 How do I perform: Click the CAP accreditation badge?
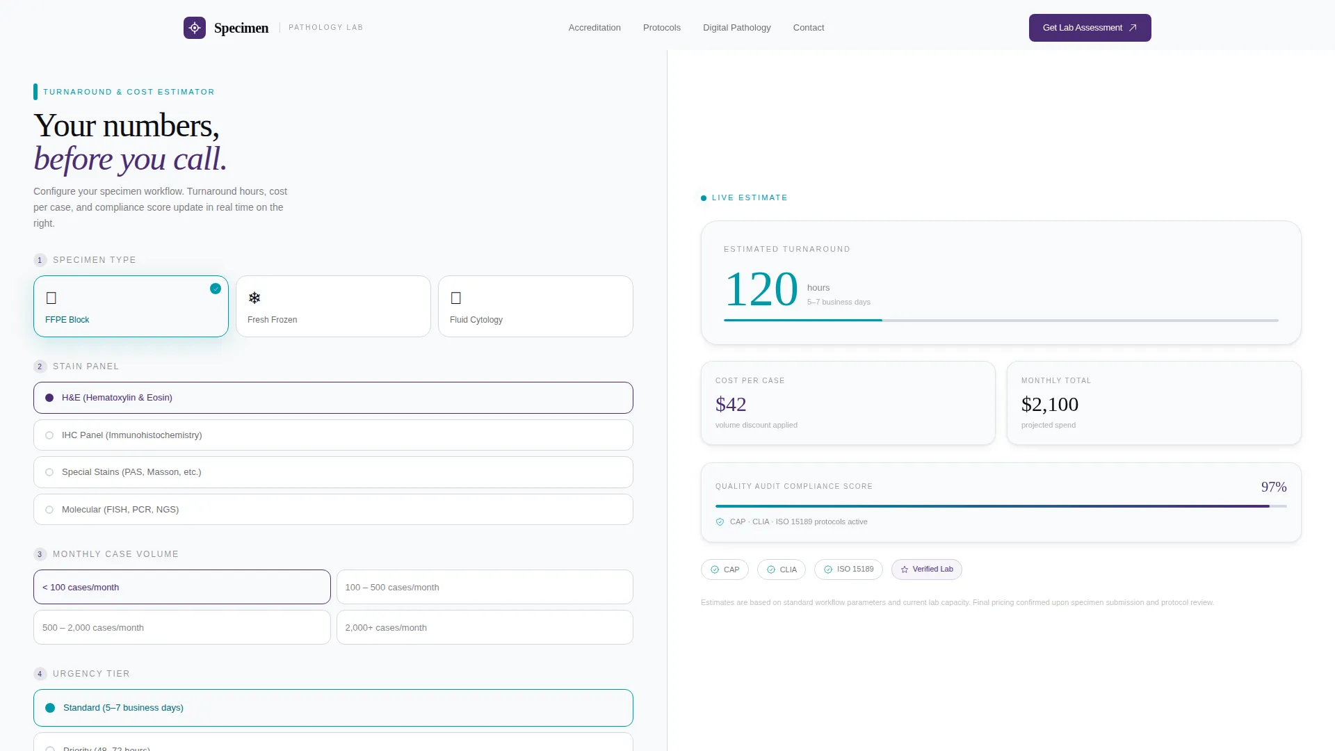(725, 570)
